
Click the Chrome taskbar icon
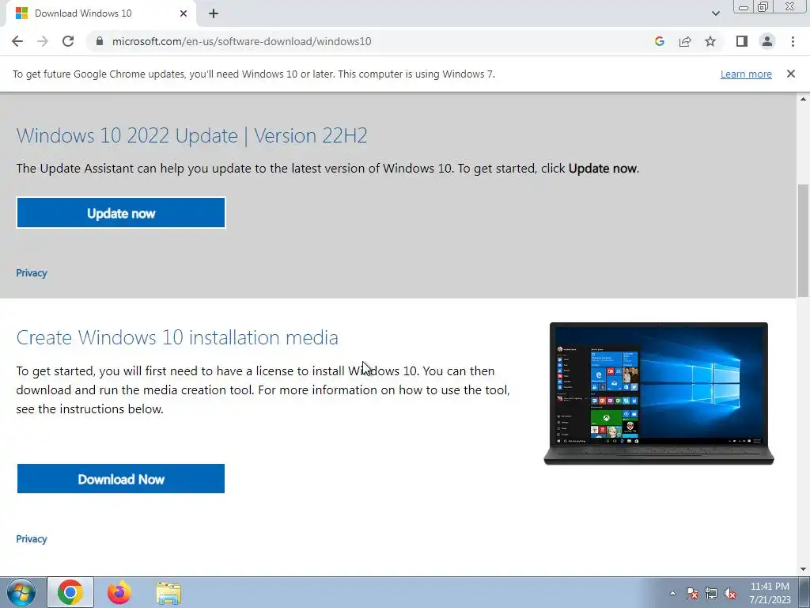(70, 592)
